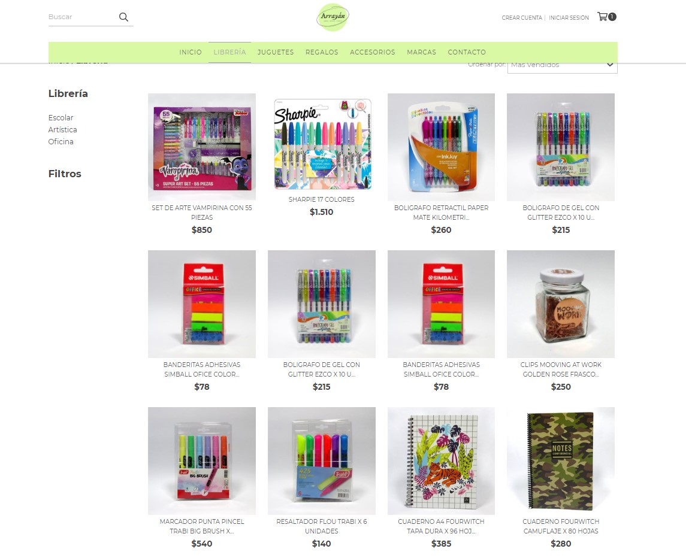
Task: Filter by the Escolar category
Action: [x=61, y=117]
